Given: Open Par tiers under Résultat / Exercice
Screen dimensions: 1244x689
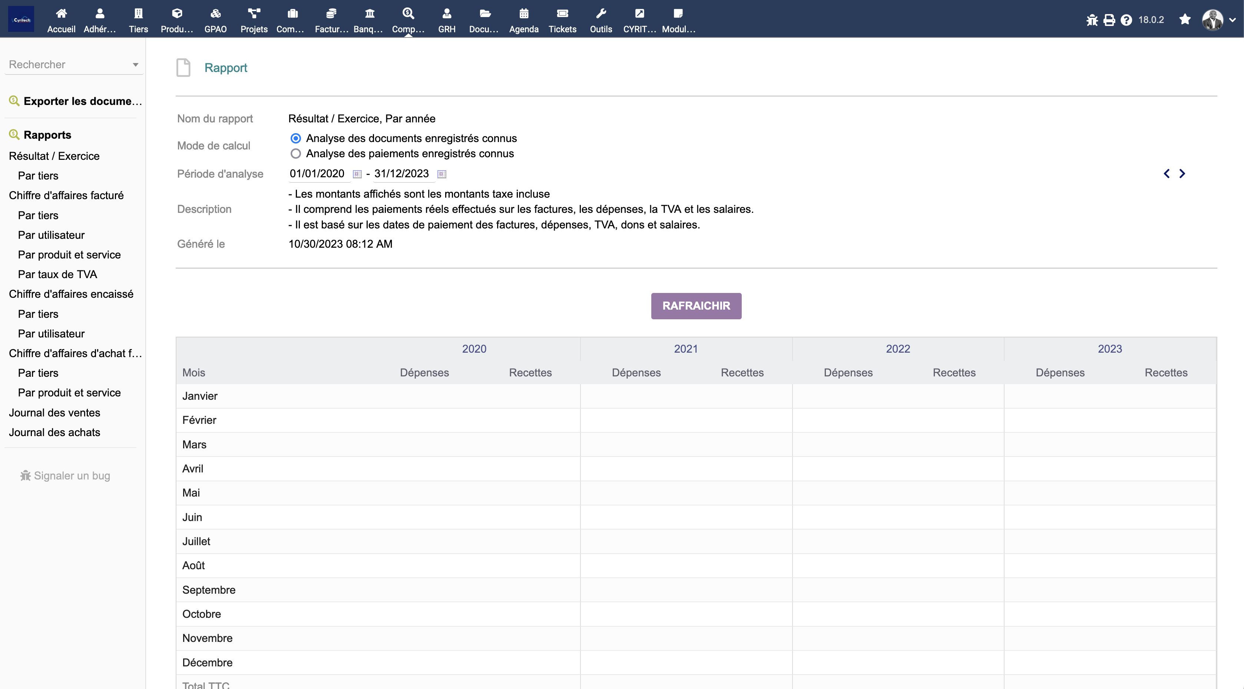Looking at the screenshot, I should point(38,176).
